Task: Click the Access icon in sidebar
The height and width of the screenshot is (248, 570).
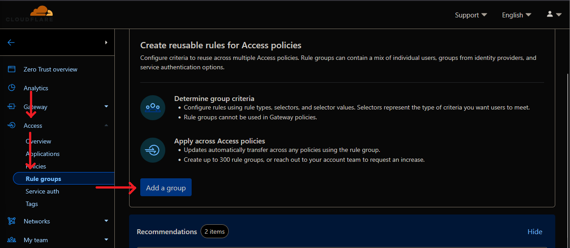Action: (12, 126)
